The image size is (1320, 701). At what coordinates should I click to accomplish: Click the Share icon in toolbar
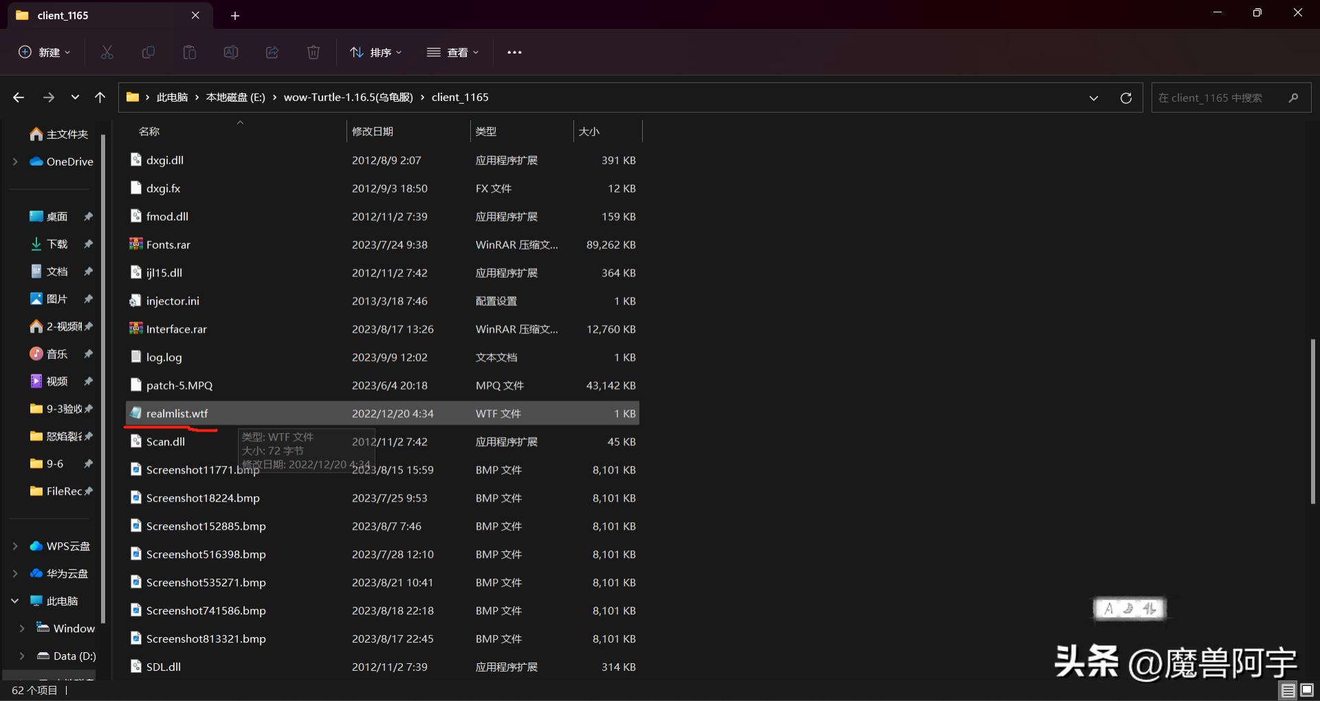pos(272,52)
